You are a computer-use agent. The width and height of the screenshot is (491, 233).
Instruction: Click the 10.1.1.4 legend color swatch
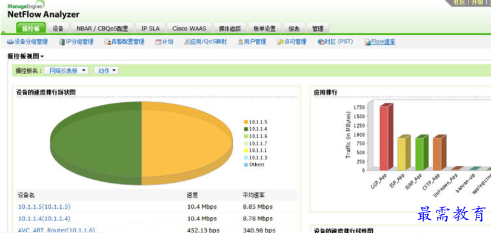246,129
